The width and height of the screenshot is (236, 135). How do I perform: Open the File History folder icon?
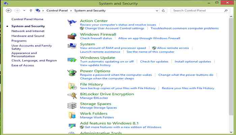point(72,86)
